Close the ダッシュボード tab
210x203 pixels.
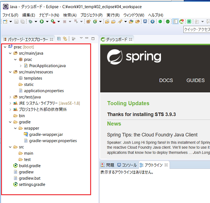[131, 39]
